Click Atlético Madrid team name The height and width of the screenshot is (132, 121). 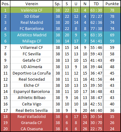[32, 35]
